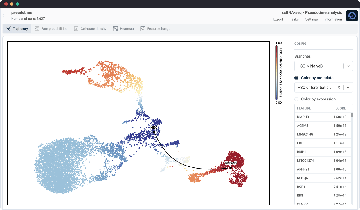Open the Export menu
This screenshot has height=210, width=360.
click(x=278, y=19)
